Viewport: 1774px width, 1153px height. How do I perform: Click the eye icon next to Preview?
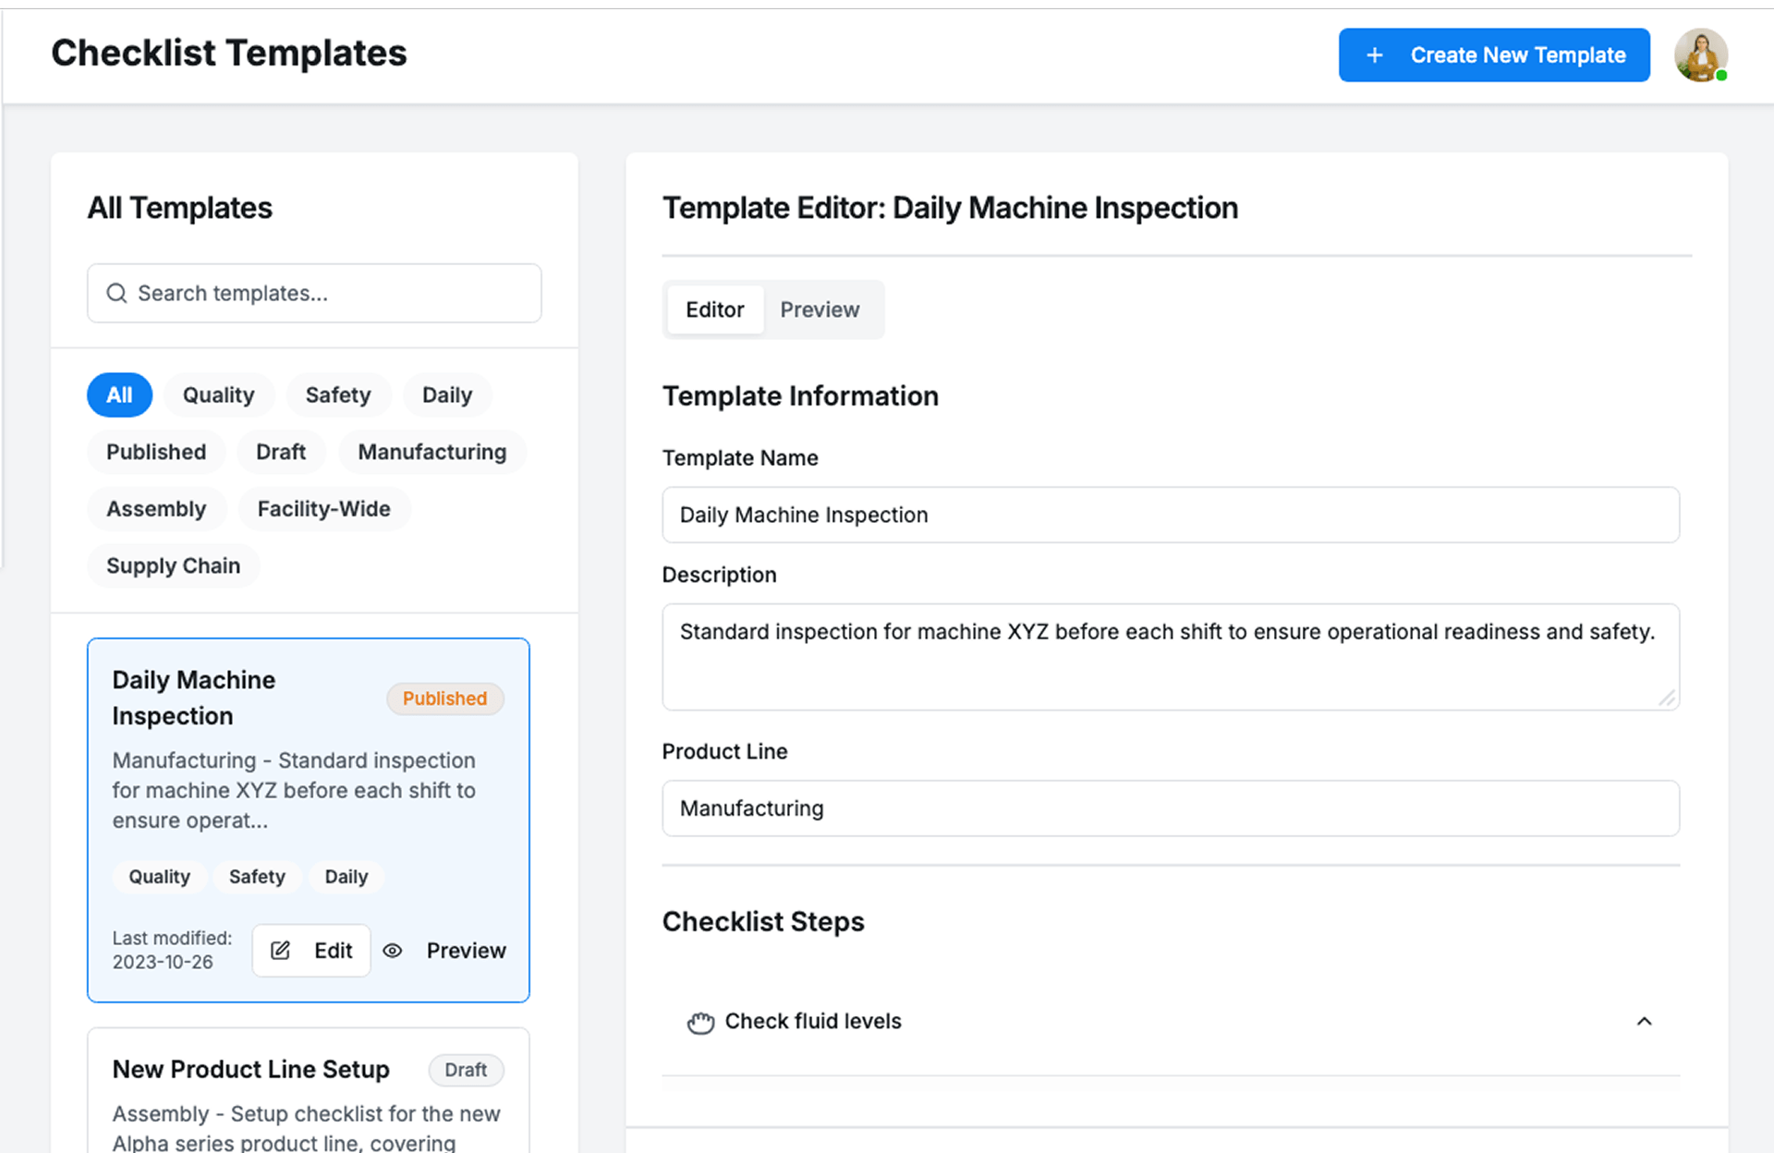click(393, 951)
